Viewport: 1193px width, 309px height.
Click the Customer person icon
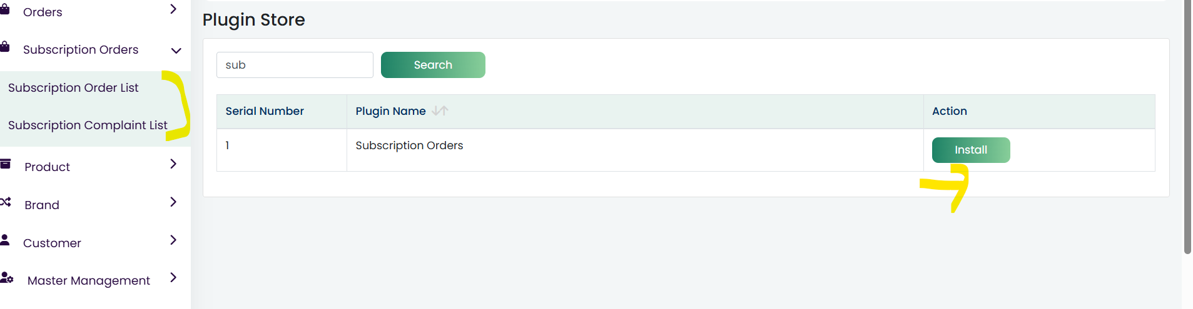pos(5,240)
